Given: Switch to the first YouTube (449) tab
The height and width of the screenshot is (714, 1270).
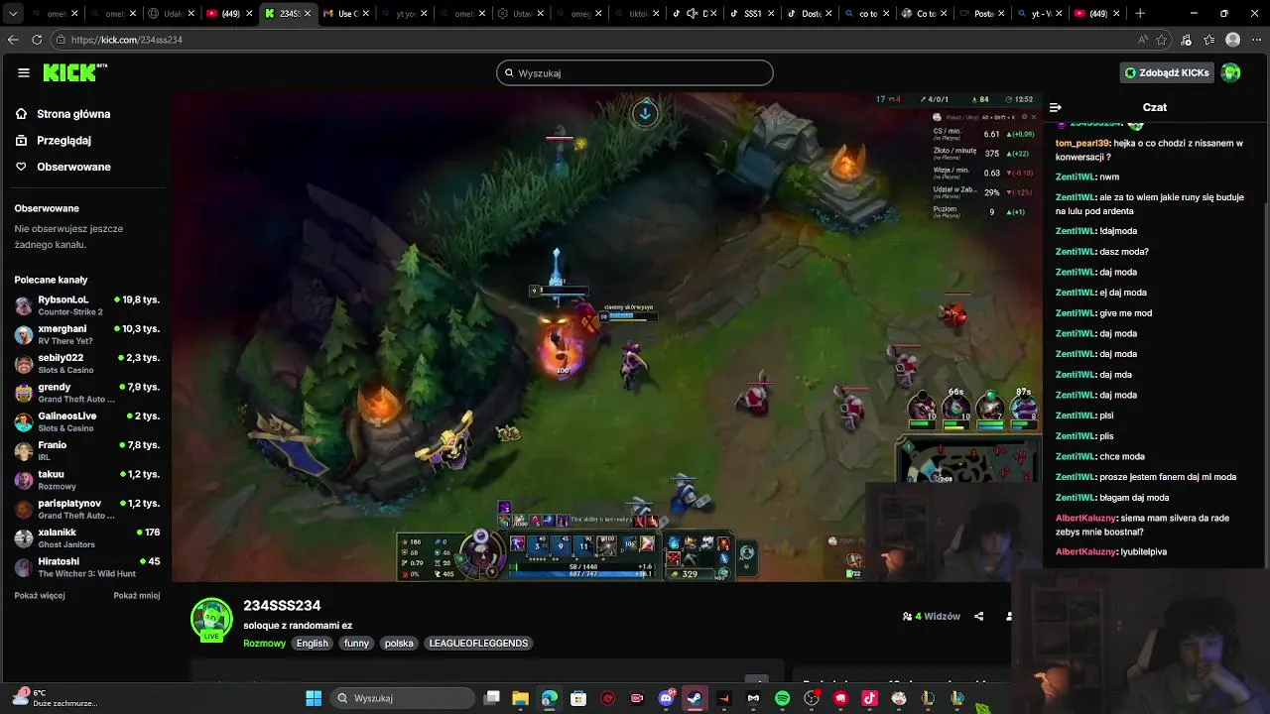Looking at the screenshot, I should pos(229,14).
